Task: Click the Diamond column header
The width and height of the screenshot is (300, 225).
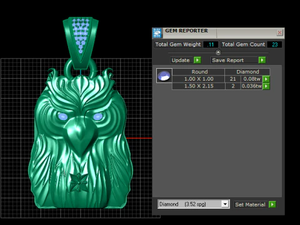Action: pyautogui.click(x=247, y=72)
